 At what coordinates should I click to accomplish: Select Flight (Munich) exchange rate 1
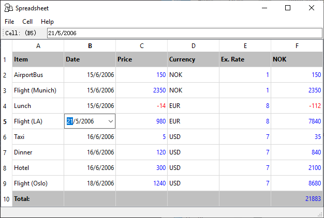tap(245, 90)
